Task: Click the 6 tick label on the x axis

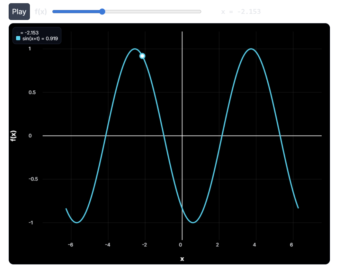Action: pyautogui.click(x=291, y=245)
